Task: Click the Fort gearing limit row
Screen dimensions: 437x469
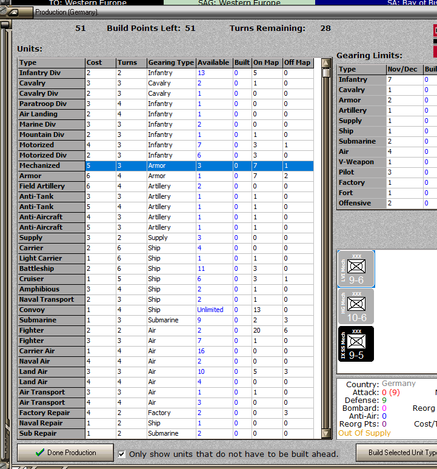Action: click(x=387, y=193)
